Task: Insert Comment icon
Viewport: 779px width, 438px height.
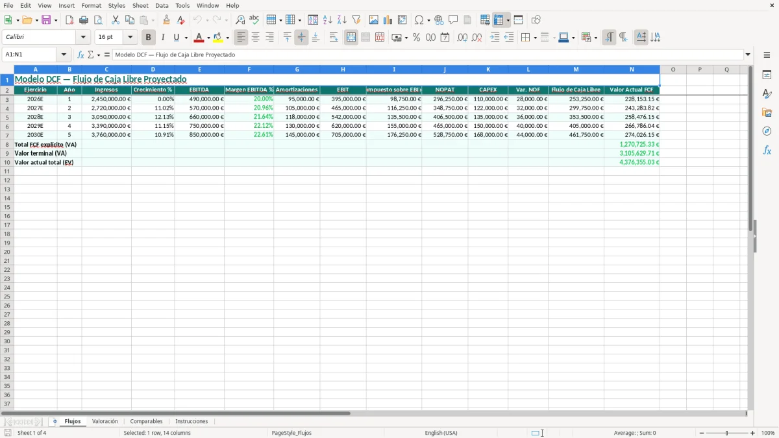Action: (x=453, y=20)
